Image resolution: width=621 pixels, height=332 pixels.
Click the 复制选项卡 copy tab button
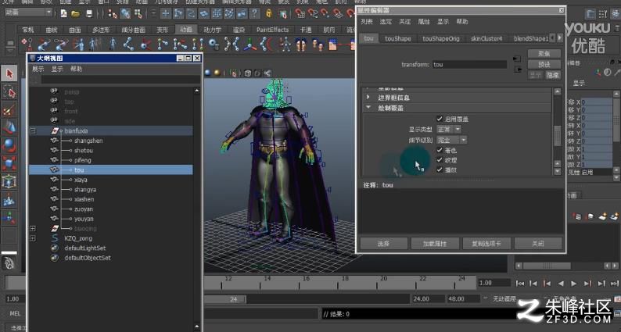(x=486, y=244)
